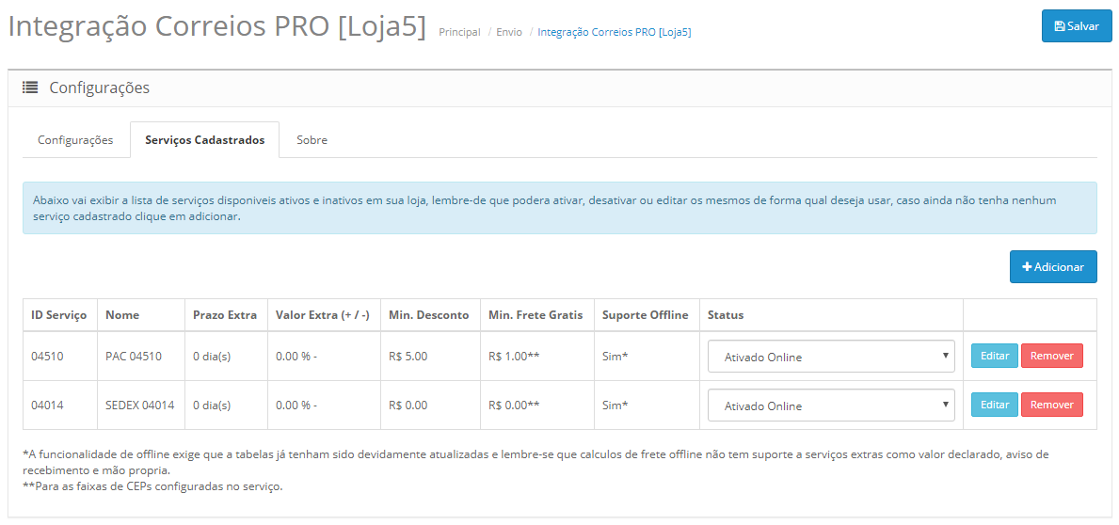Screen dimensions: 1119x525
Task: Click the ID Serviço column header
Action: [58, 315]
